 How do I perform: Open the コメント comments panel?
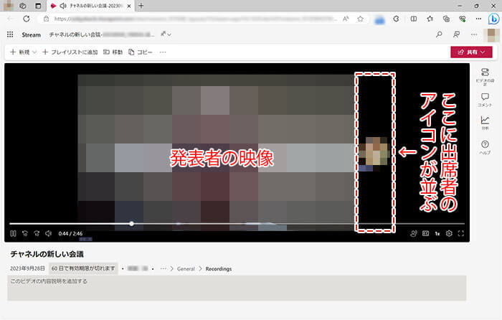click(485, 100)
